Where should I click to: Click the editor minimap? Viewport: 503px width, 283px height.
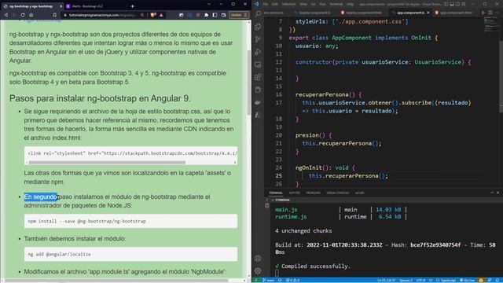coord(491,25)
